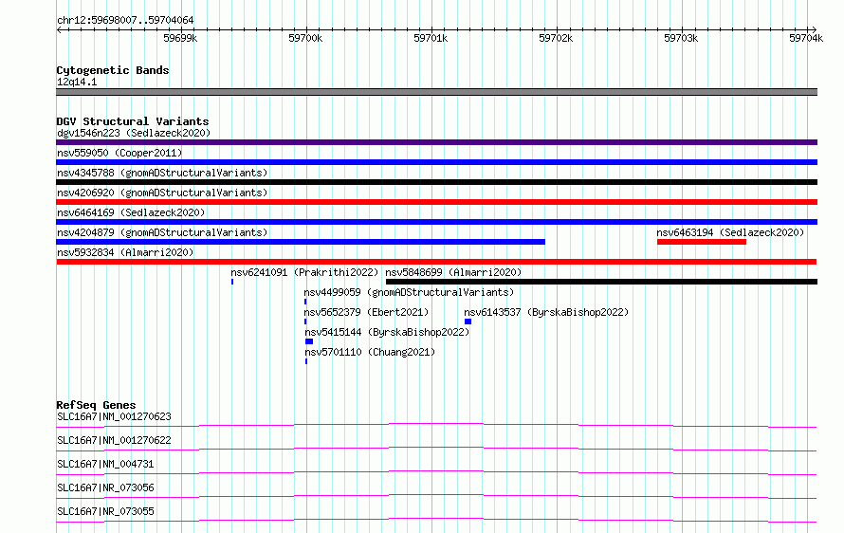Click the red nsv4206920 variant bar
This screenshot has width=844, height=533.
tap(436, 202)
